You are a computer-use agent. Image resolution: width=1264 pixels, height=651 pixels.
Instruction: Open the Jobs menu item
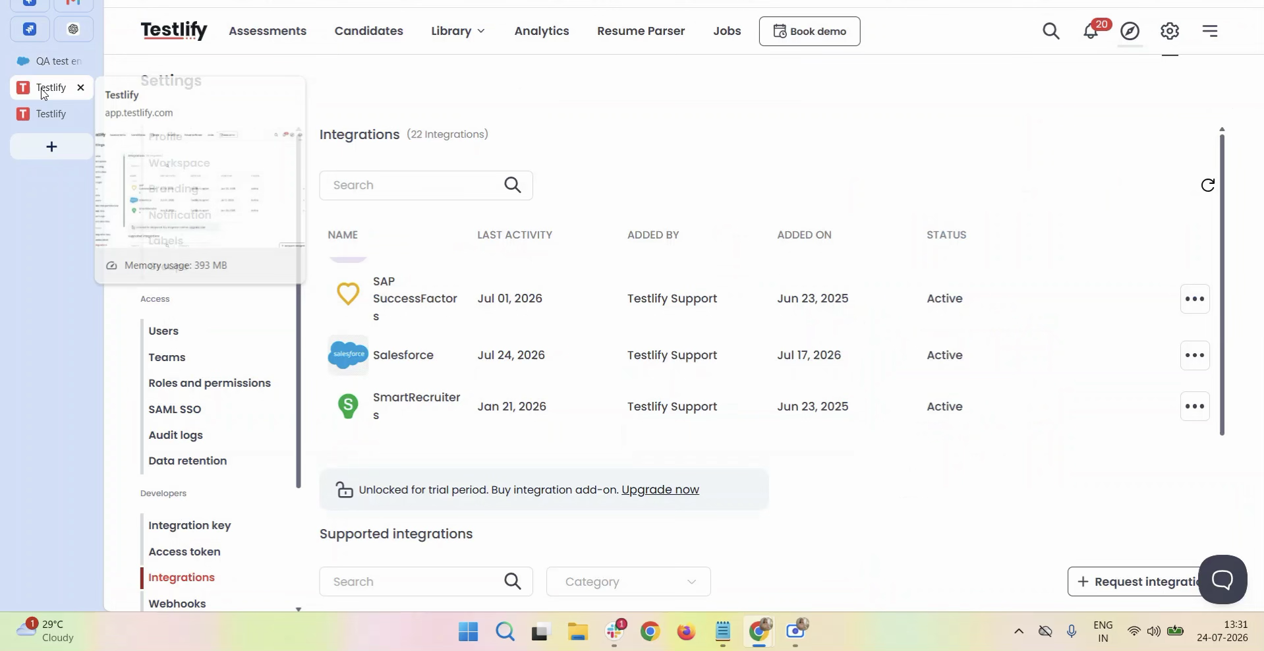727,31
